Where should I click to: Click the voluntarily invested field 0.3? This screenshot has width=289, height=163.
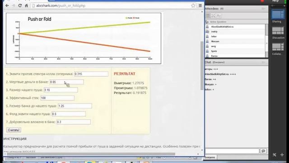(74, 122)
